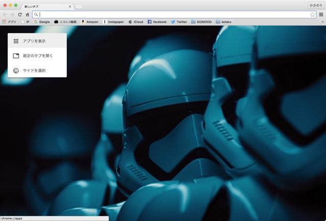326x221 pixels.
Task: Expand the GIZMODO bookmark folder
Action: [202, 22]
